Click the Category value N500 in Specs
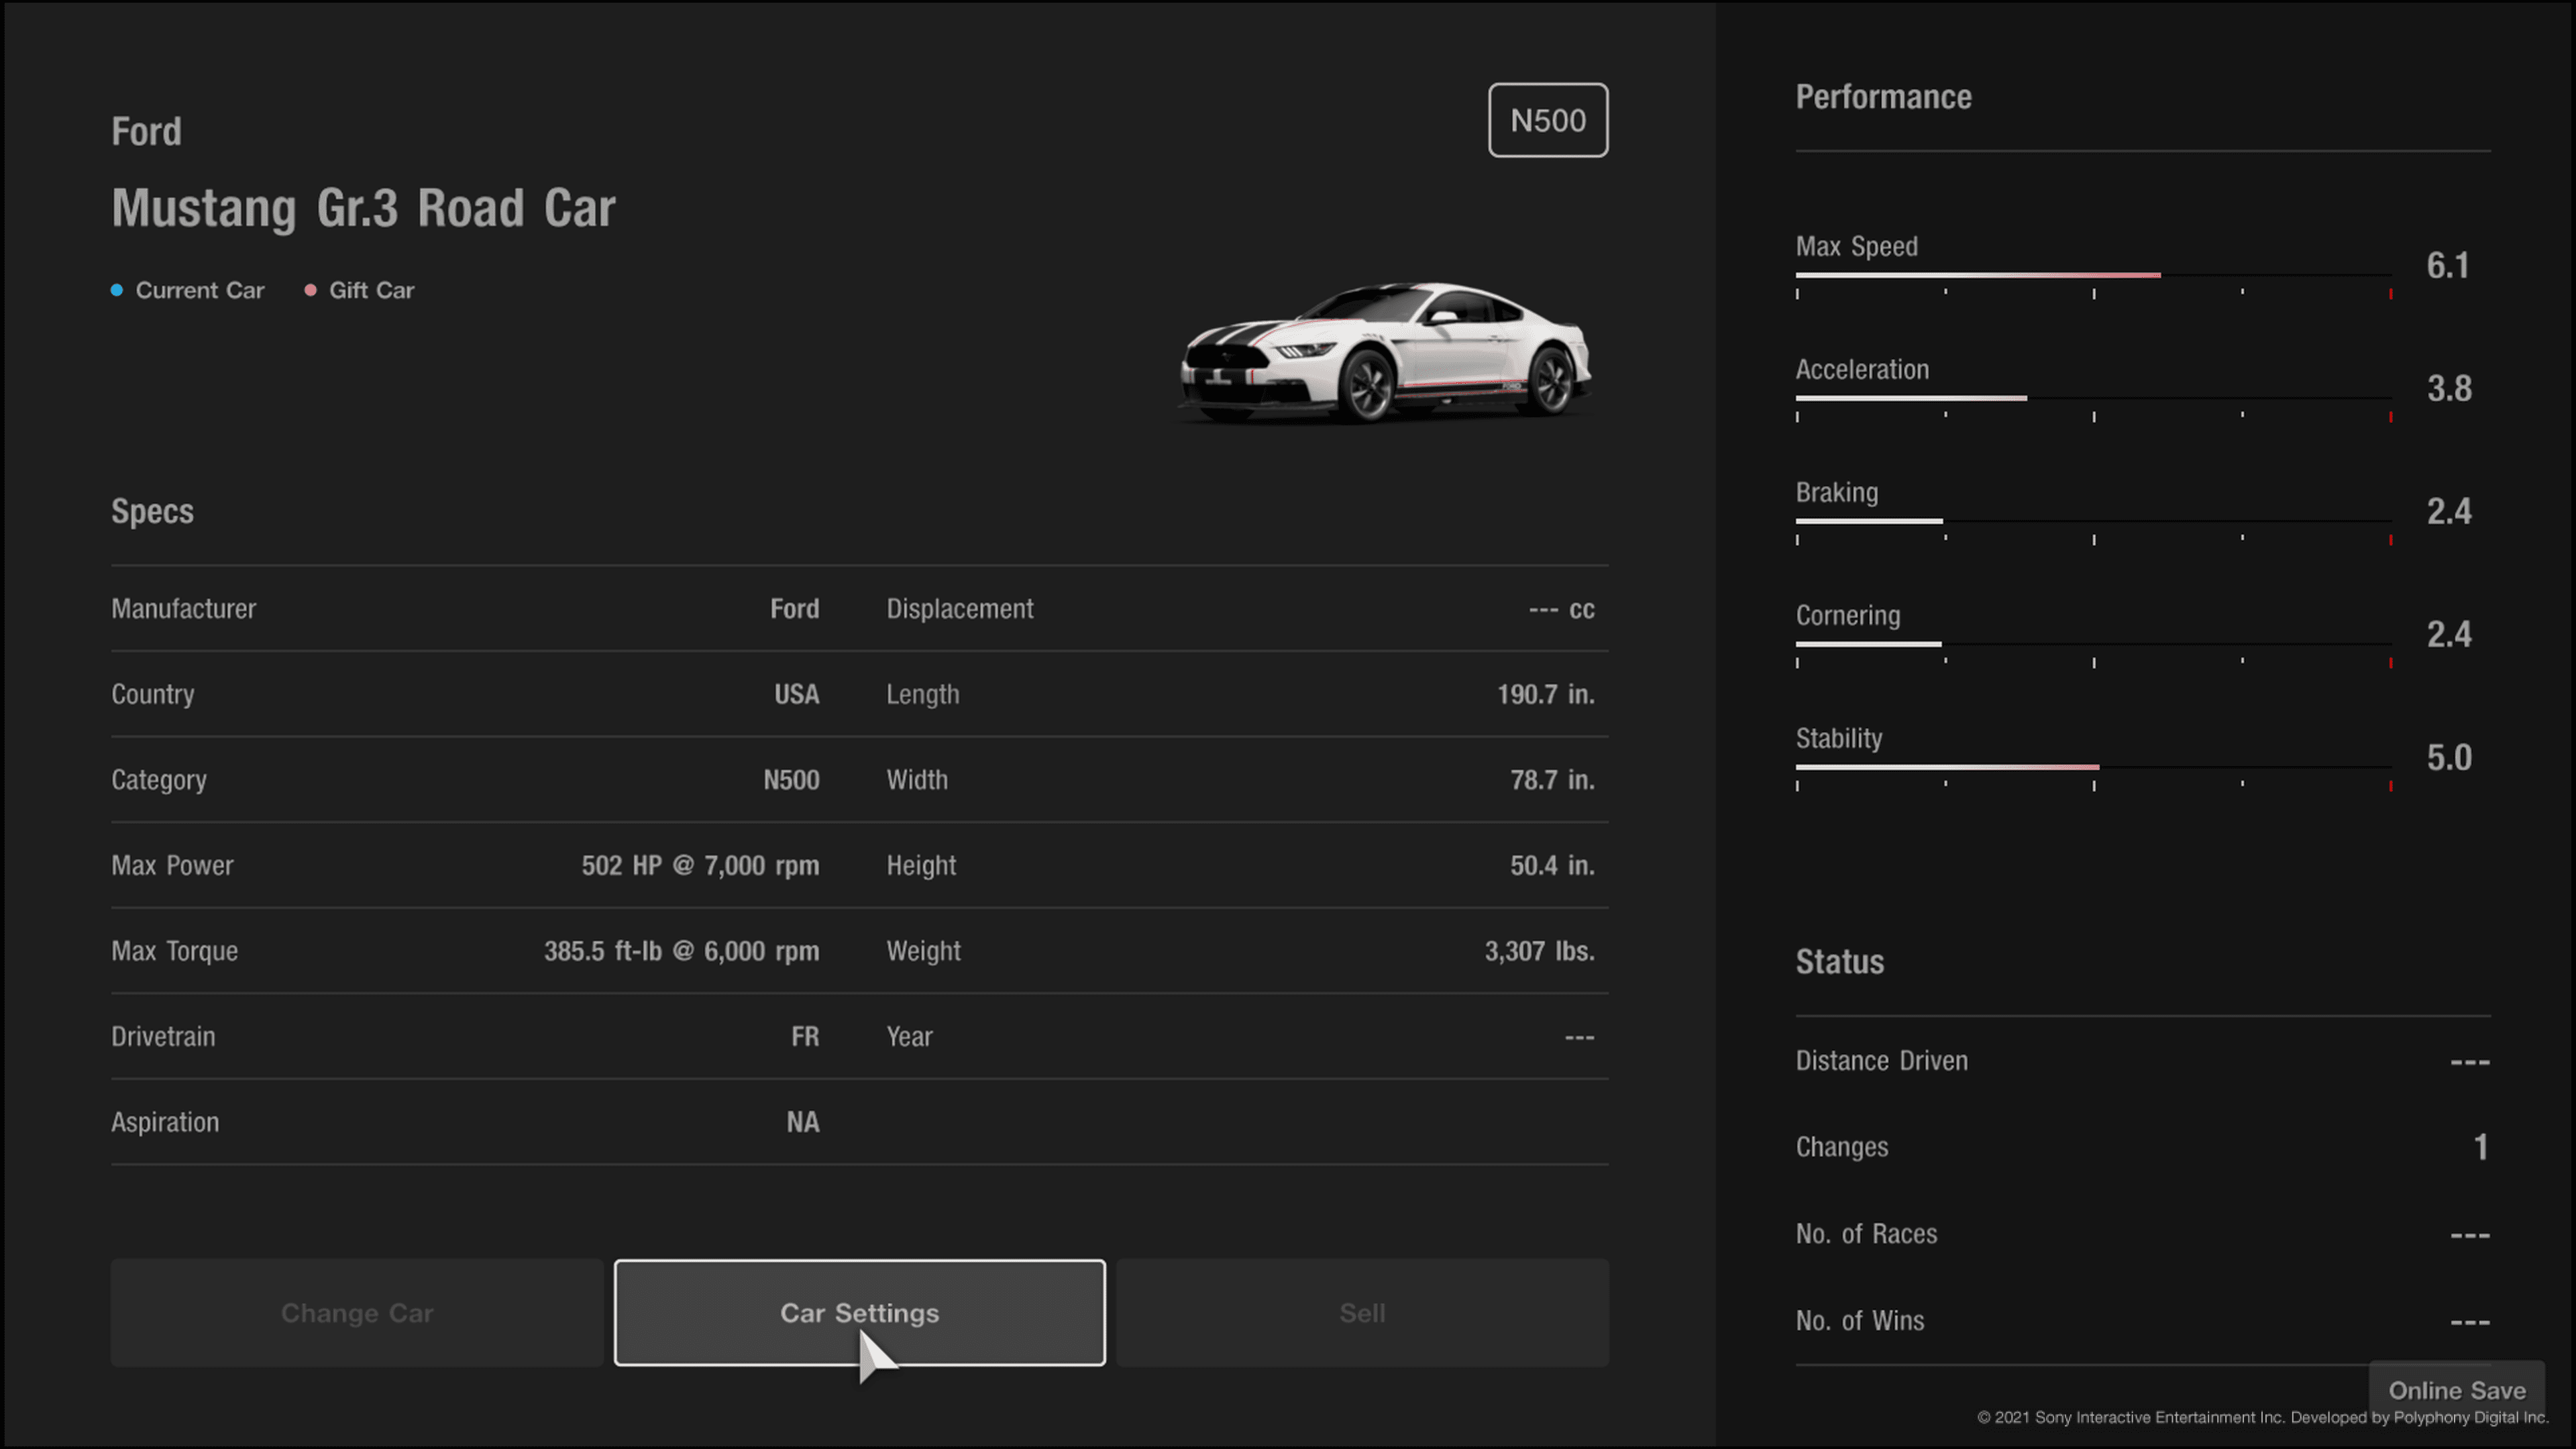 pyautogui.click(x=791, y=780)
